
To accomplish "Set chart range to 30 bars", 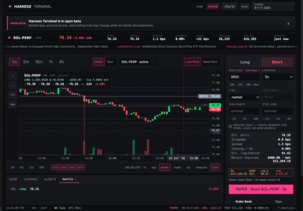I will 13,167.
